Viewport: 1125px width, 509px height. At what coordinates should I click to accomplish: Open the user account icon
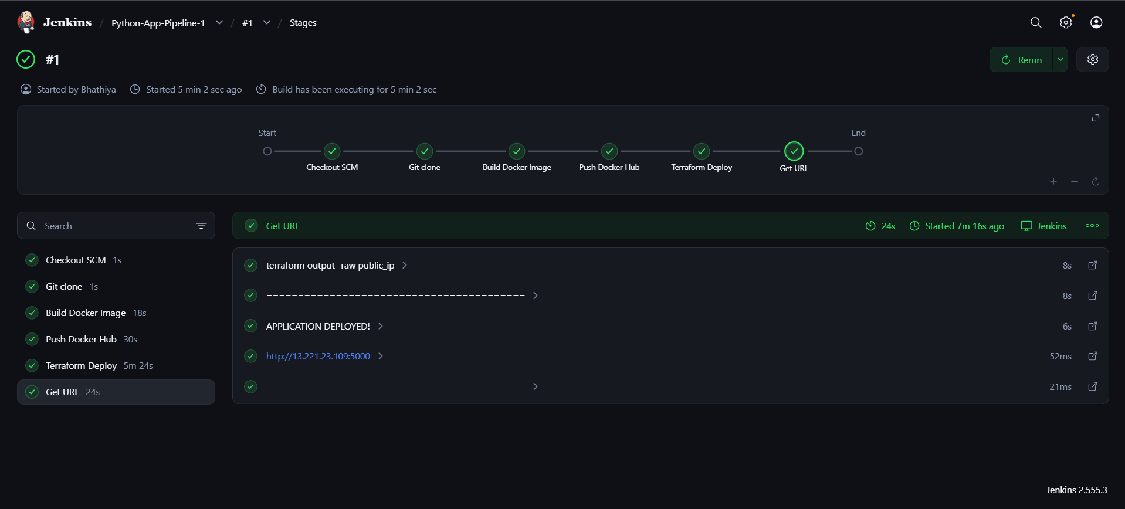click(1096, 22)
